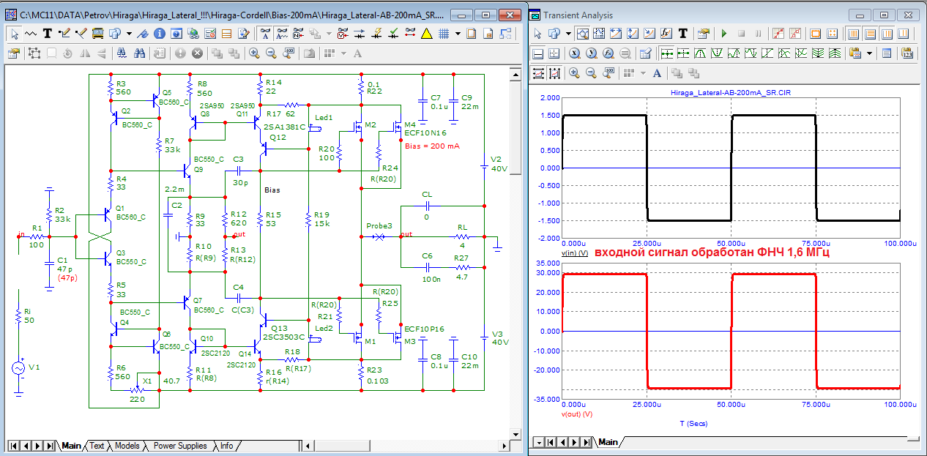
Task: Open the Info page tab
Action: coord(227,446)
